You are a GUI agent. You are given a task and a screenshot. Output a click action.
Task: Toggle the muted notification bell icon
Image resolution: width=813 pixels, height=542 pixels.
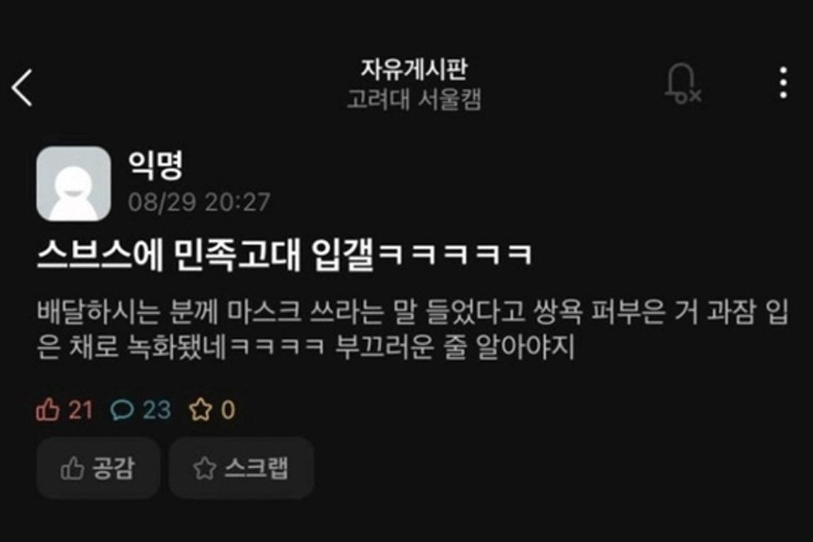tap(682, 85)
